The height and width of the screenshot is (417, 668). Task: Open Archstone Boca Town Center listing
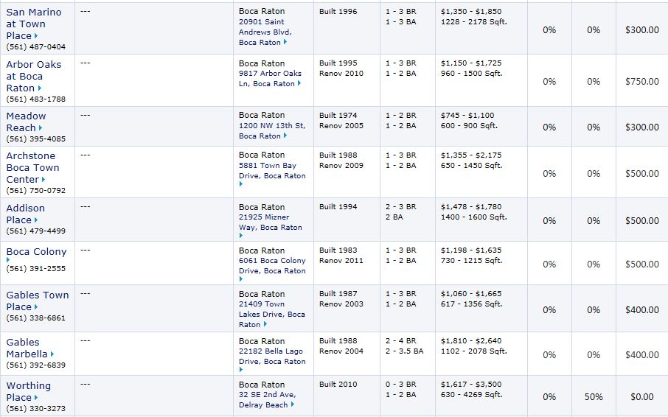pyautogui.click(x=32, y=167)
